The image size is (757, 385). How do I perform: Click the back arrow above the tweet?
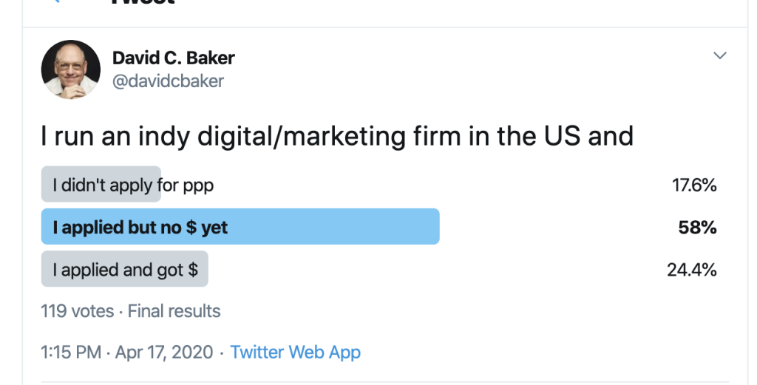(55, 1)
